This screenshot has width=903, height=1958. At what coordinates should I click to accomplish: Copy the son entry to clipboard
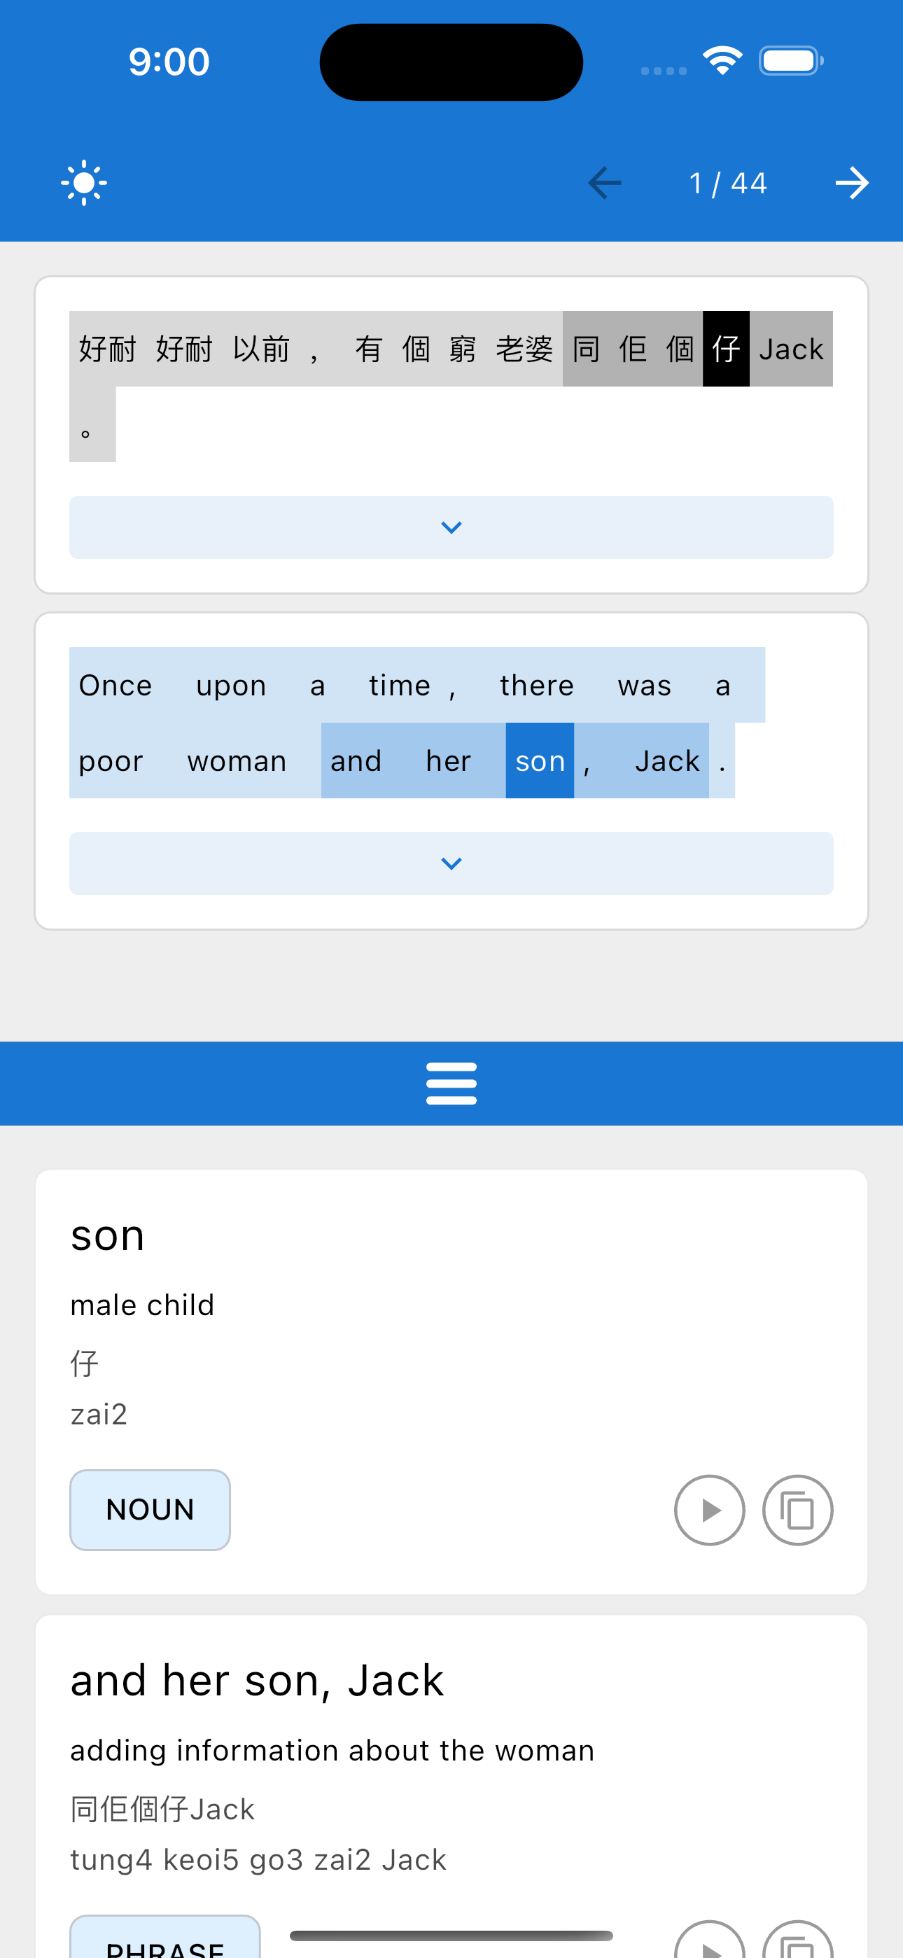[797, 1511]
